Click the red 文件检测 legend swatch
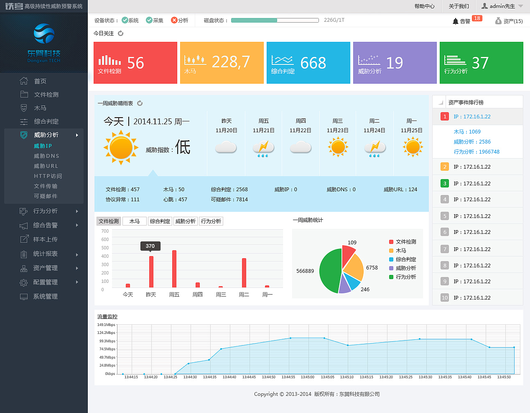 click(x=391, y=242)
